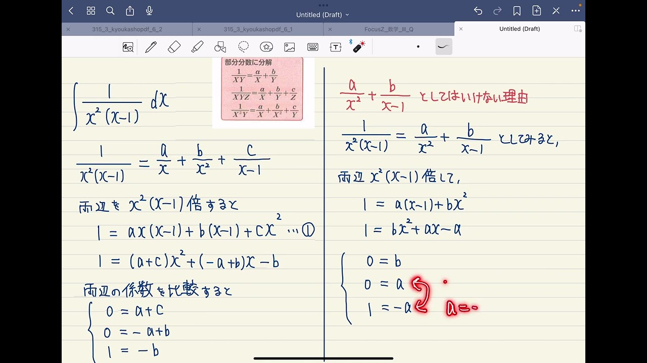Close the 315_3_kyoukashopdf_6_2 tab
The image size is (647, 363).
click(x=68, y=29)
